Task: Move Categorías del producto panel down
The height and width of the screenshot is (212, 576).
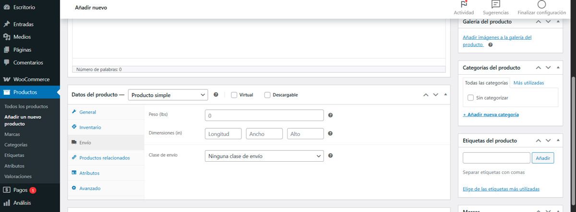Action: (x=549, y=67)
